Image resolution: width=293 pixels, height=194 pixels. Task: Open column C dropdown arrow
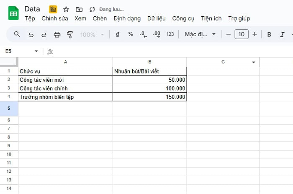(x=253, y=62)
